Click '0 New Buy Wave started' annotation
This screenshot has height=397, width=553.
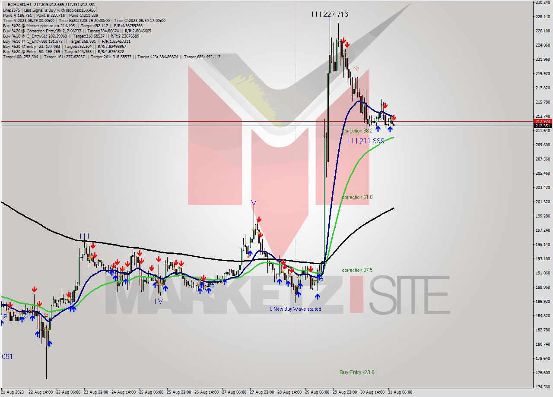point(296,309)
